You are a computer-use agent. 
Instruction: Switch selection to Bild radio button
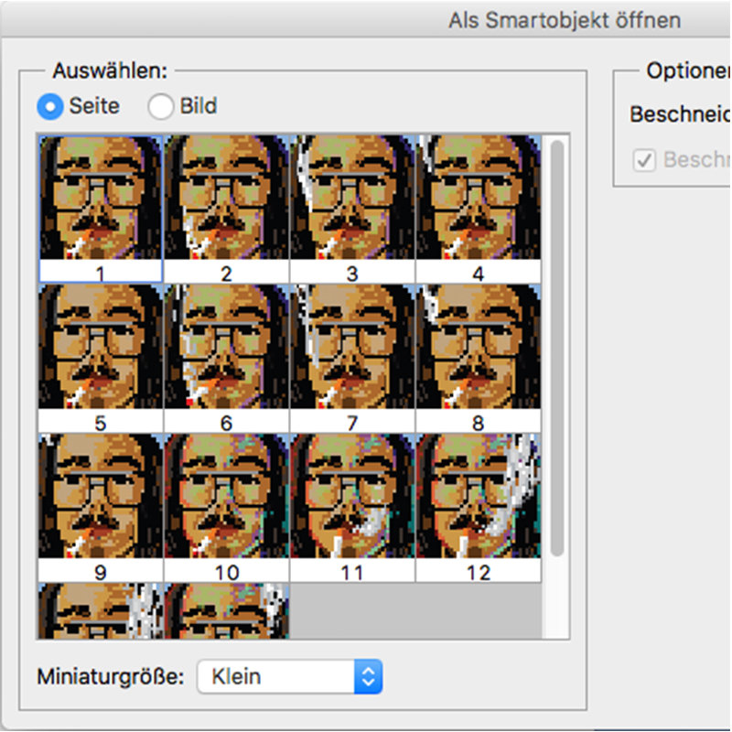tap(161, 106)
